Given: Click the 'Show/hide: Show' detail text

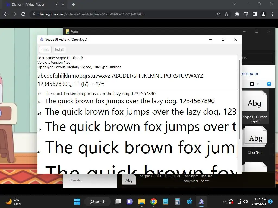Looking at the screenshot, I should [195, 181].
